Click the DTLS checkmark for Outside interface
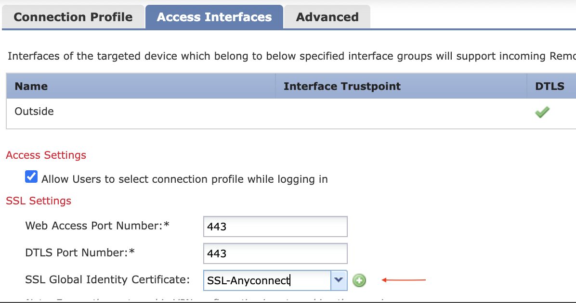Screen dimensions: 576x303 (542, 112)
